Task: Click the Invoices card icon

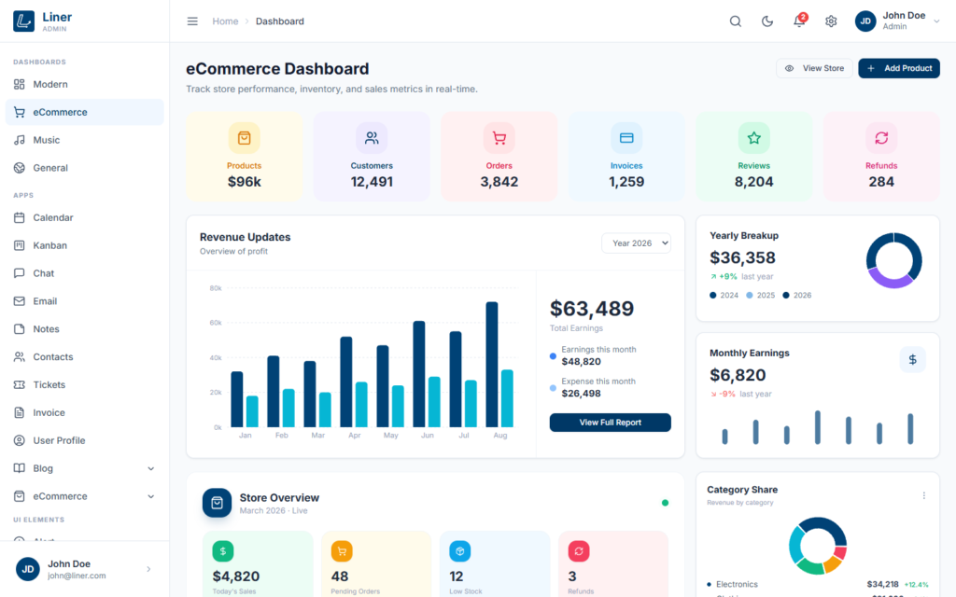Action: tap(626, 138)
